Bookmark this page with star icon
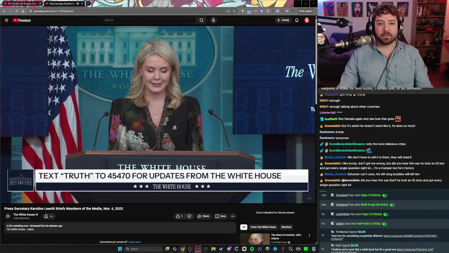The height and width of the screenshot is (253, 449). click(x=234, y=11)
